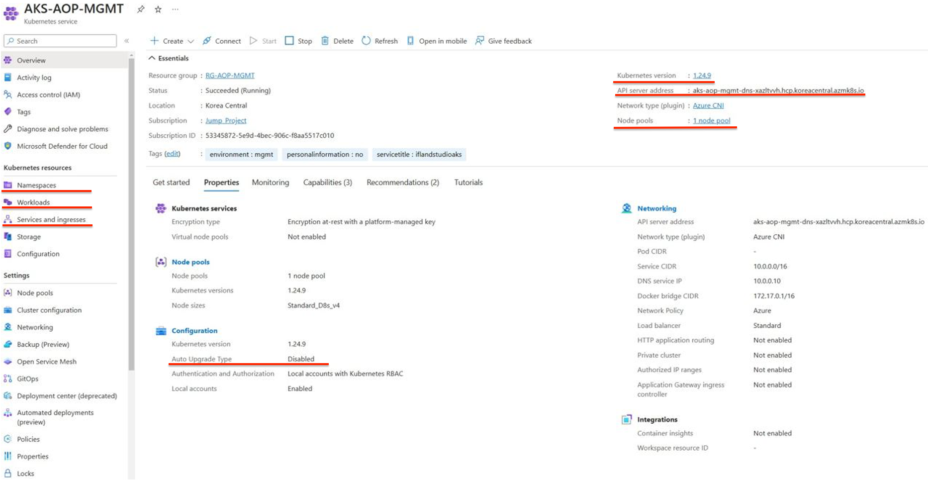The image size is (928, 481).
Task: Mark AKS-AOP-MGMT as favorite with star
Action: click(x=158, y=9)
